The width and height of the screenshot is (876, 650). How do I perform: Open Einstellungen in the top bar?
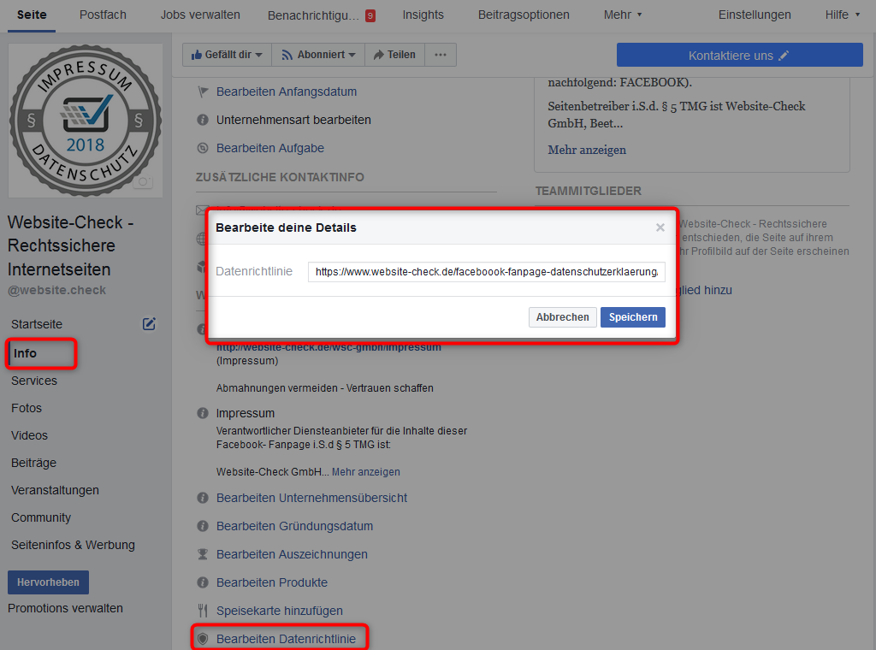coord(755,15)
